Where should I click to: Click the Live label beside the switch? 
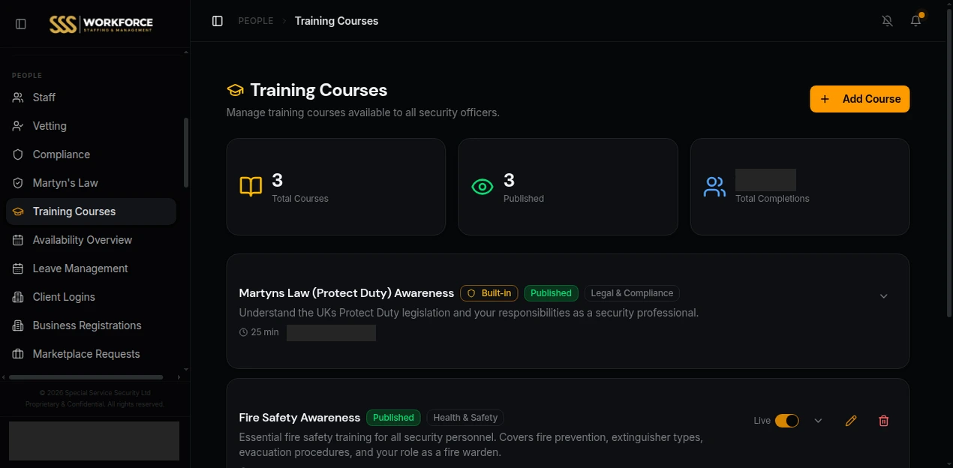point(762,421)
